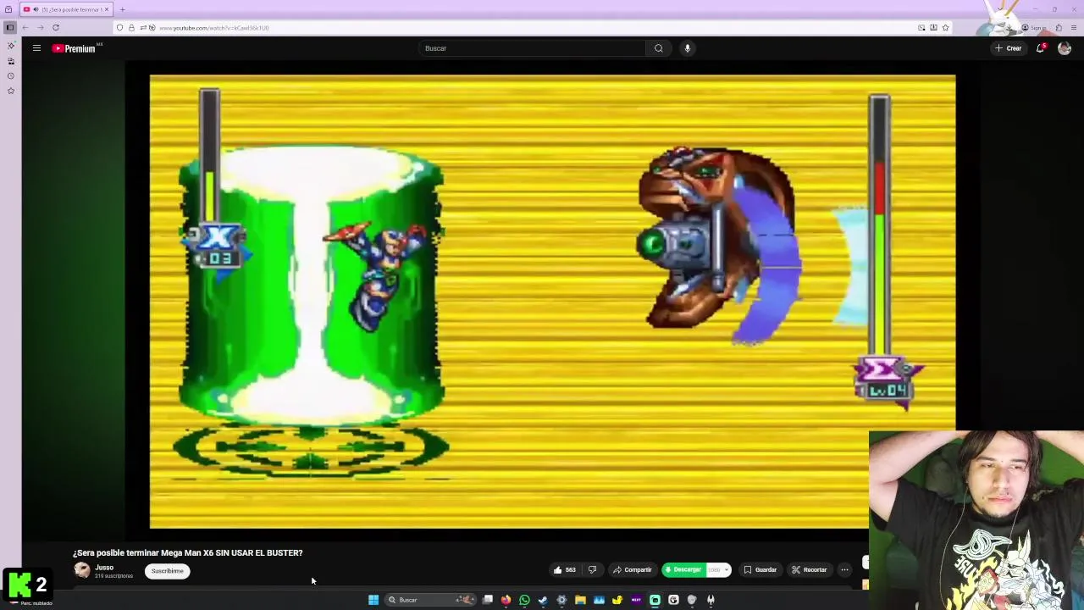Viewport: 1084px width, 610px height.
Task: Go back with the browser back arrow
Action: 25,28
